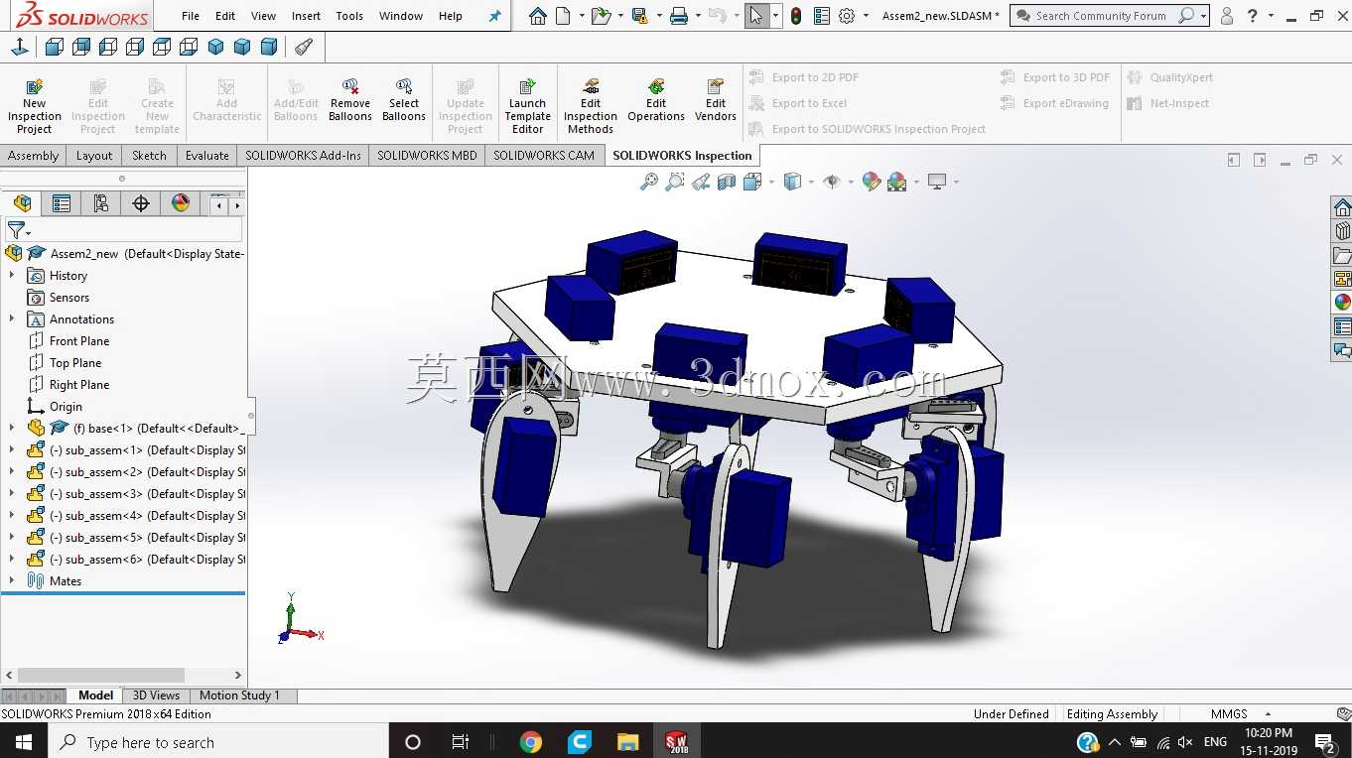Expand base<1> component node
This screenshot has width=1352, height=758.
tap(12, 429)
